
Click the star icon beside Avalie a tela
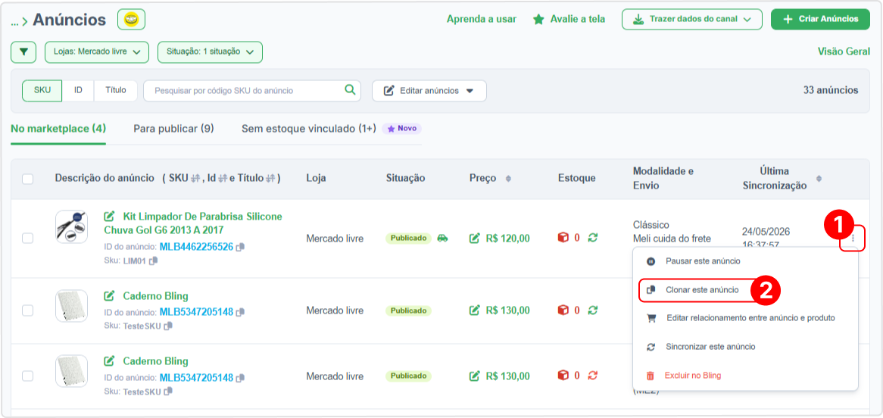(x=538, y=19)
